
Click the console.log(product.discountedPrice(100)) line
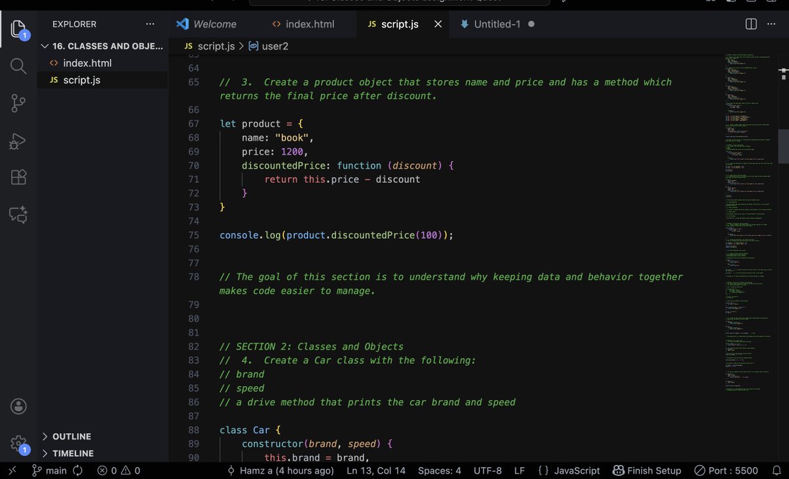337,235
